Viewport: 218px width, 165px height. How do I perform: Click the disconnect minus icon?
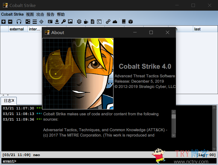coord(10,22)
